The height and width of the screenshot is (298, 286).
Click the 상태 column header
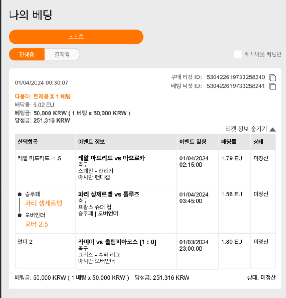point(258,142)
